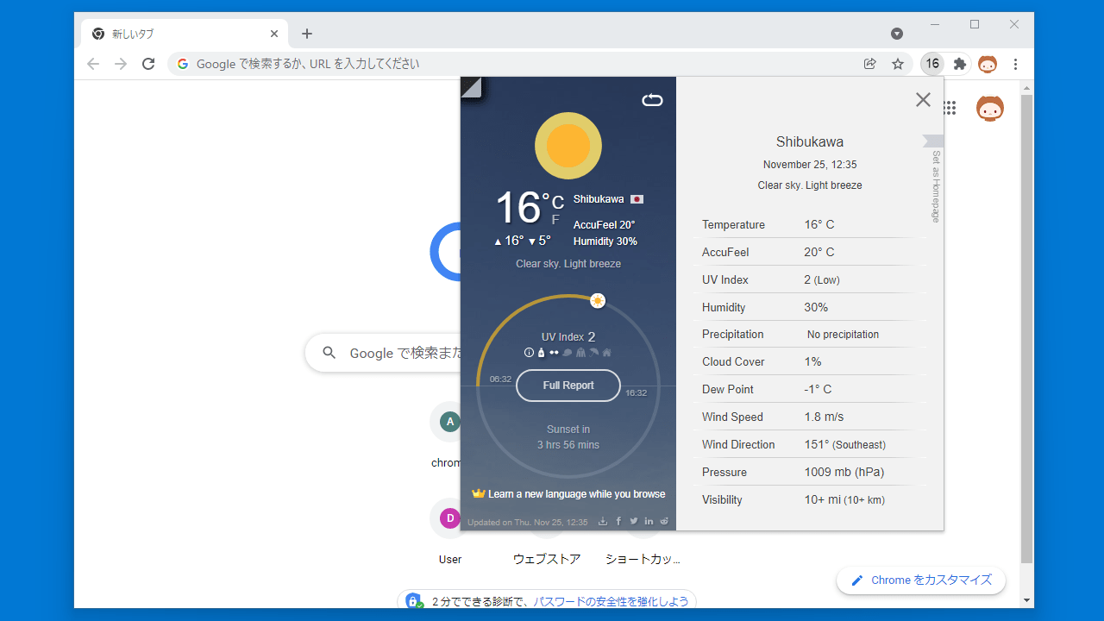The image size is (1104, 621).
Task: Click the Visibility value 10+ mi
Action: pyautogui.click(x=844, y=499)
